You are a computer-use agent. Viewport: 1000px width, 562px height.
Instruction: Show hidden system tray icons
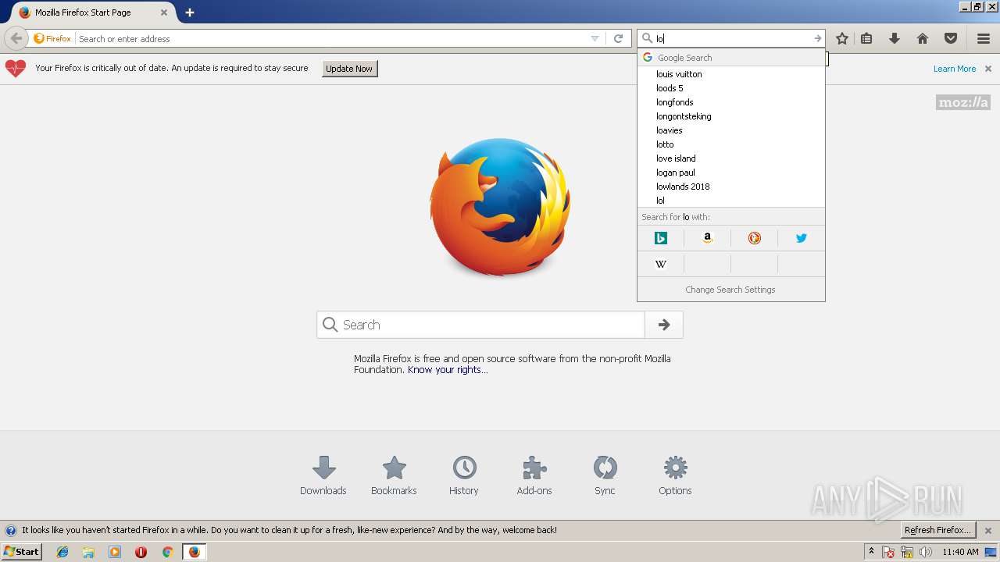[x=871, y=552]
